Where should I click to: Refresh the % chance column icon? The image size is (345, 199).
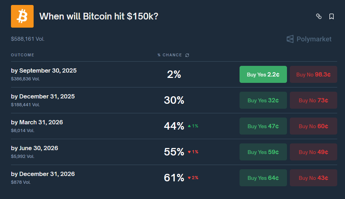click(187, 55)
